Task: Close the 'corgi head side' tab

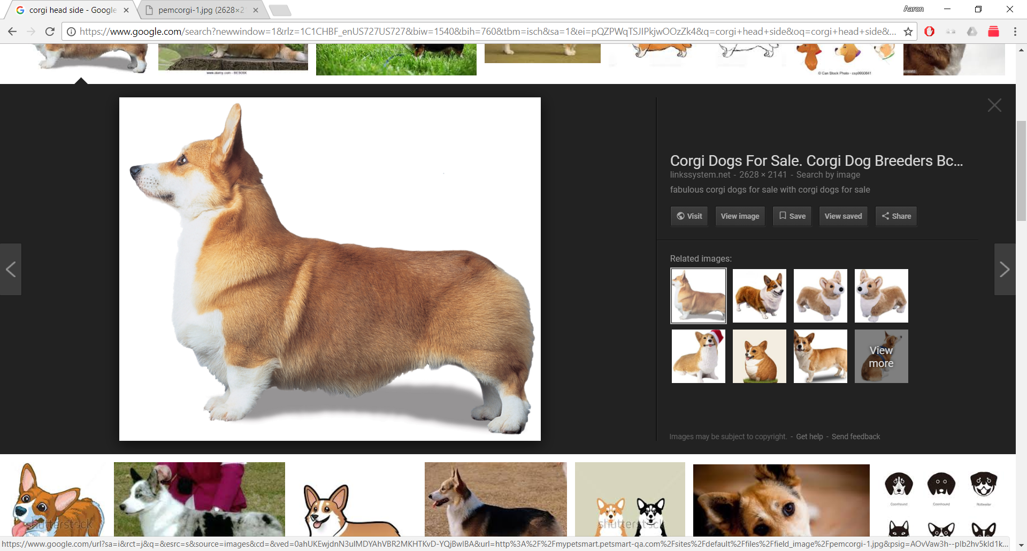Action: [x=126, y=10]
